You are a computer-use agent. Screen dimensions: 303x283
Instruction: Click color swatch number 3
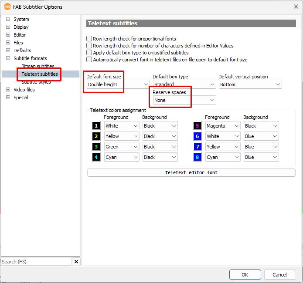click(x=96, y=147)
